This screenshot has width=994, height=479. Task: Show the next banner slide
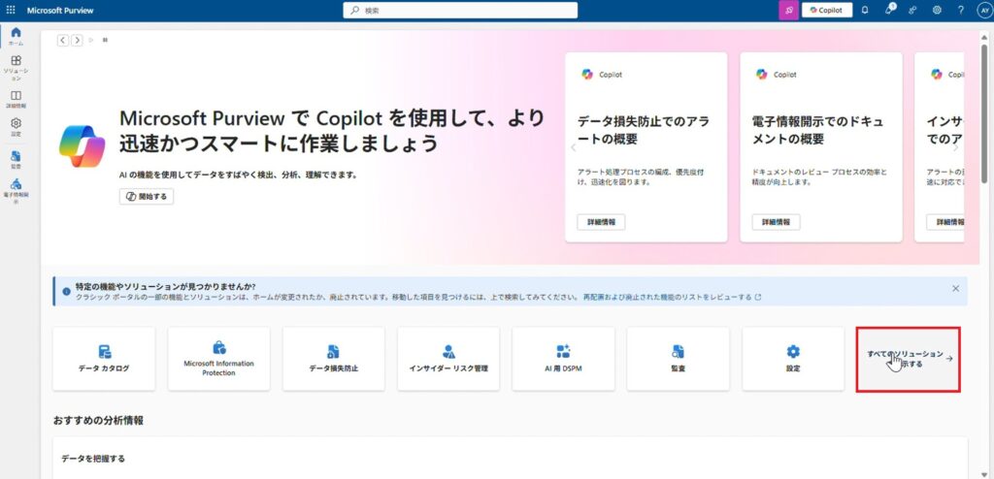click(x=77, y=40)
